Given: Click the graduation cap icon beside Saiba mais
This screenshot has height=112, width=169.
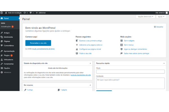Looking at the screenshot, I should pyautogui.click(x=121, y=53).
